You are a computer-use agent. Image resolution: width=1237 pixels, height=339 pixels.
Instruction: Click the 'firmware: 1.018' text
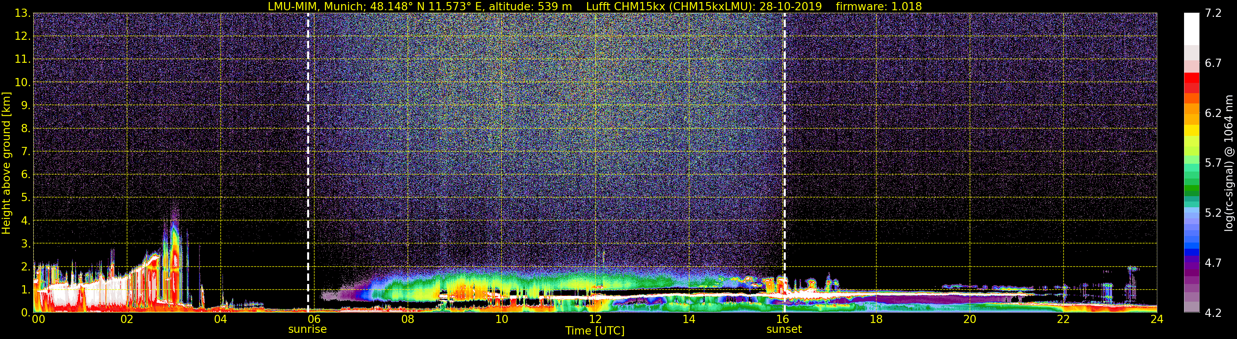[879, 6]
